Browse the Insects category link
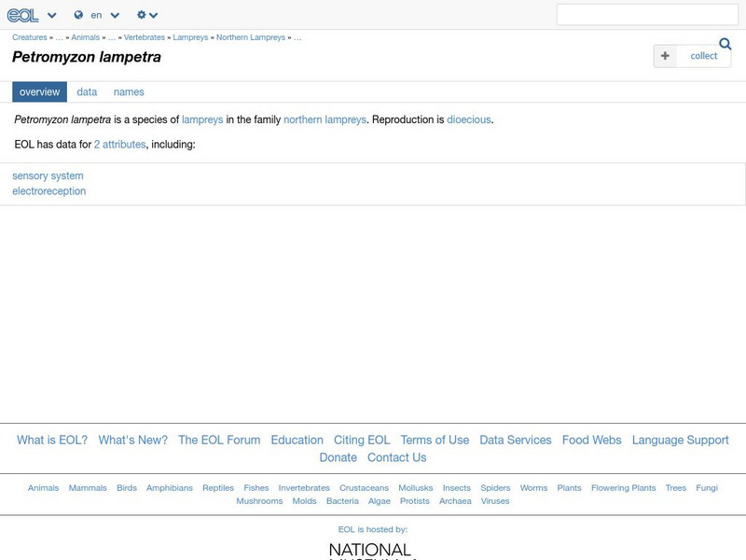 coord(456,487)
